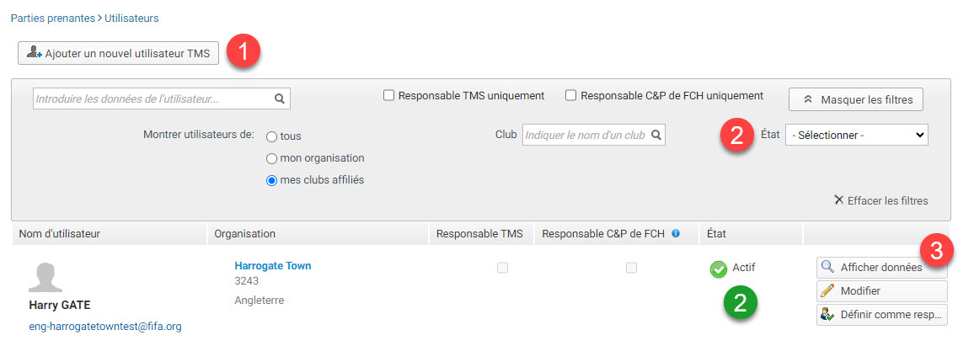Open the État Sélectionner dropdown
The width and height of the screenshot is (958, 346).
click(857, 135)
